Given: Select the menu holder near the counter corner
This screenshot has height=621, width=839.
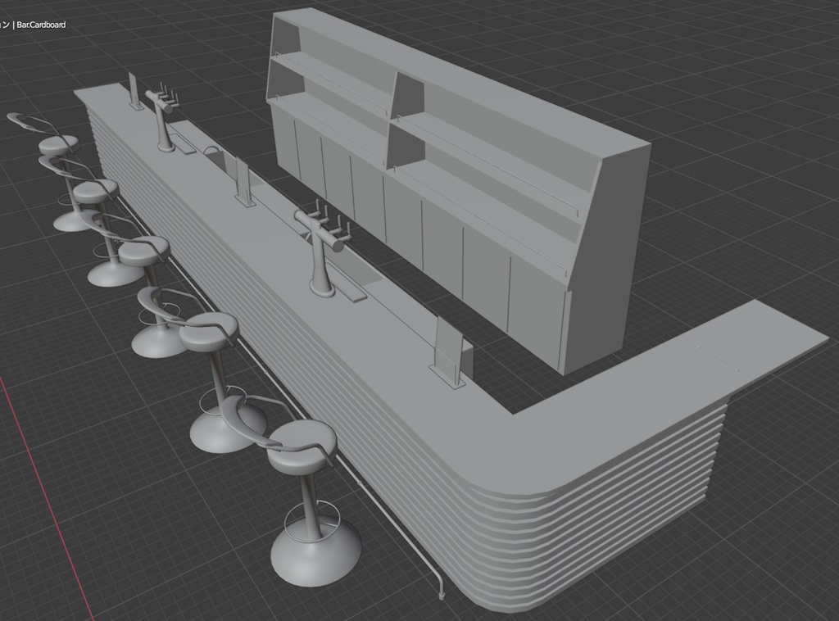Looking at the screenshot, I should 449,352.
